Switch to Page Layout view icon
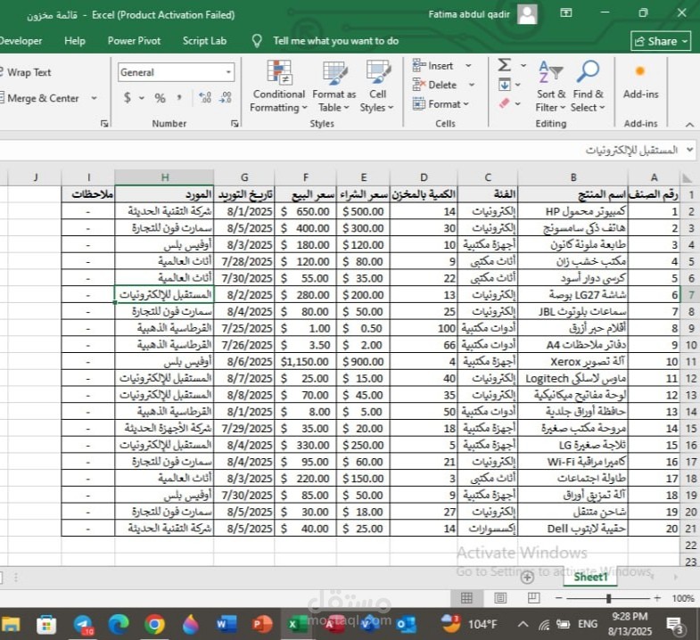Screen dimensions: 700x640 click(500, 598)
